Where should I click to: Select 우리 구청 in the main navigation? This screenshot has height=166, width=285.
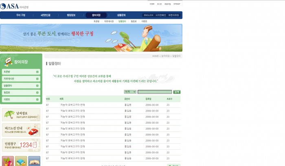tap(21, 15)
